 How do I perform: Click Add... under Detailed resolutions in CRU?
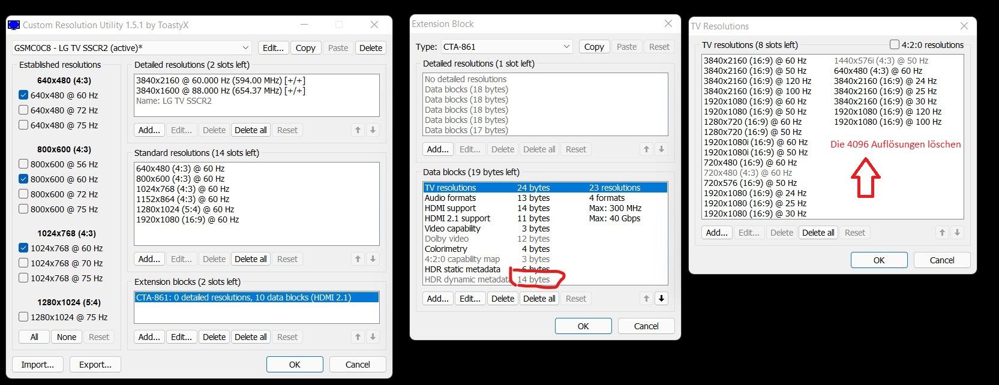click(149, 130)
